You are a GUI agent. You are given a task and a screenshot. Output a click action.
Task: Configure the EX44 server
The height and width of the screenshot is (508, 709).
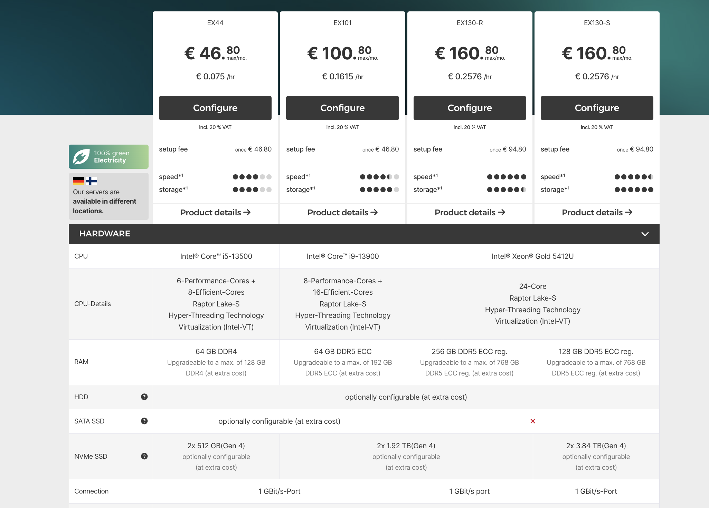click(x=215, y=108)
